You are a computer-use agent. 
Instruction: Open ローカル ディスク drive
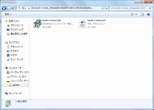(x=19, y=72)
